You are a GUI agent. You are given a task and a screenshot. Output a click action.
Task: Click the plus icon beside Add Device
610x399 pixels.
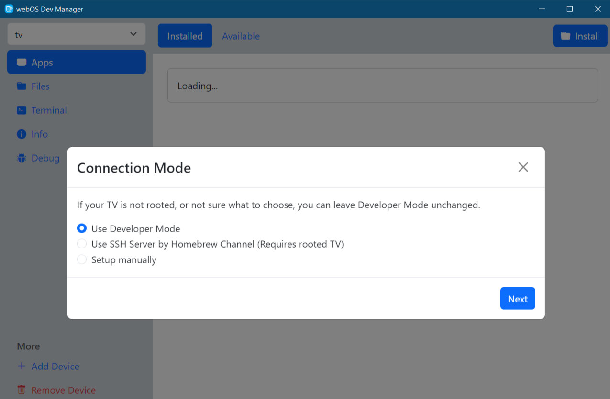22,367
